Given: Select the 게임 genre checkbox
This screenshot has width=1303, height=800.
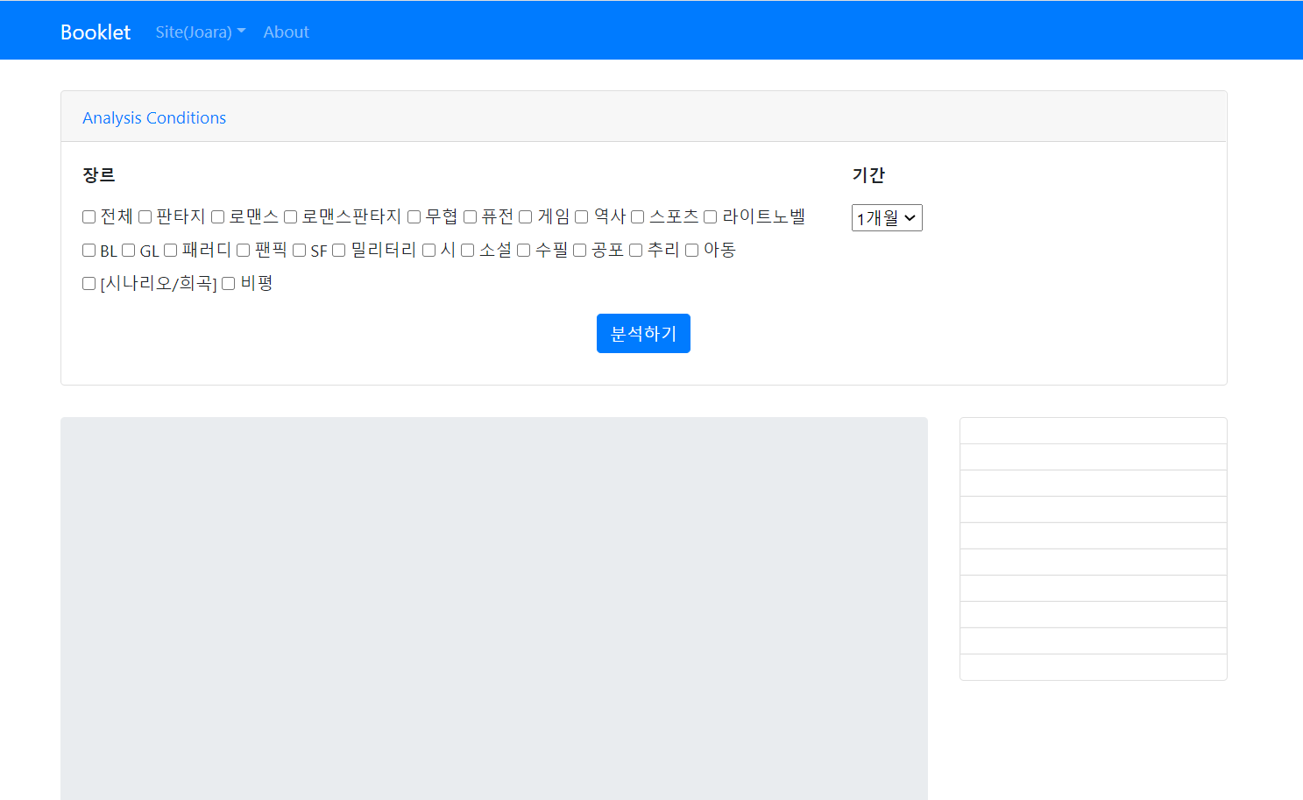Looking at the screenshot, I should [524, 216].
